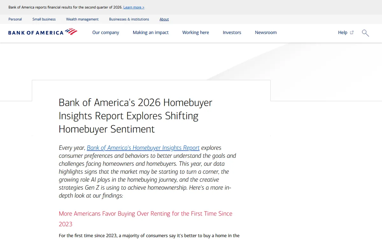The image size is (382, 239).
Task: Click the external link icon beside Help
Action: (x=352, y=33)
